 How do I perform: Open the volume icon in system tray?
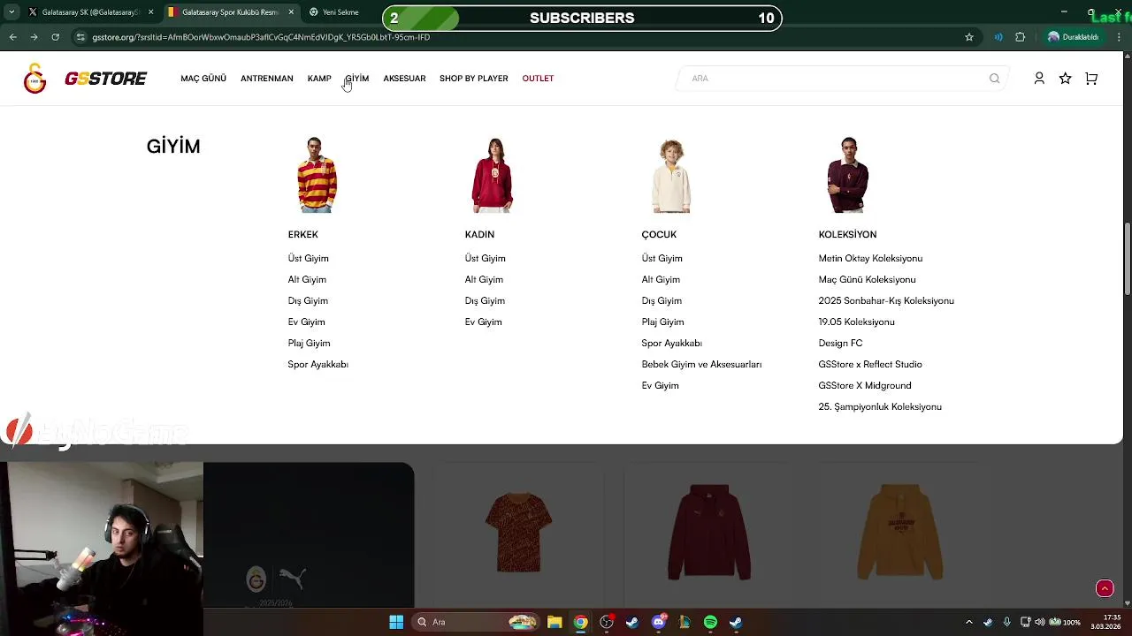[1040, 622]
